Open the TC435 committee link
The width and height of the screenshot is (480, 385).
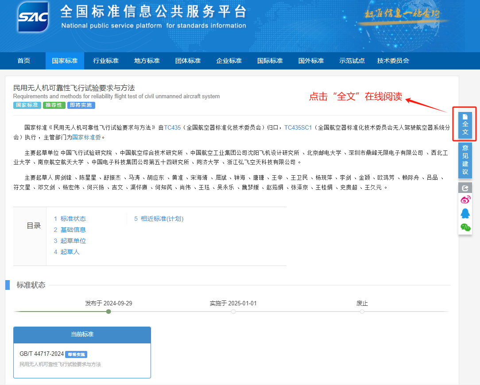(172, 127)
